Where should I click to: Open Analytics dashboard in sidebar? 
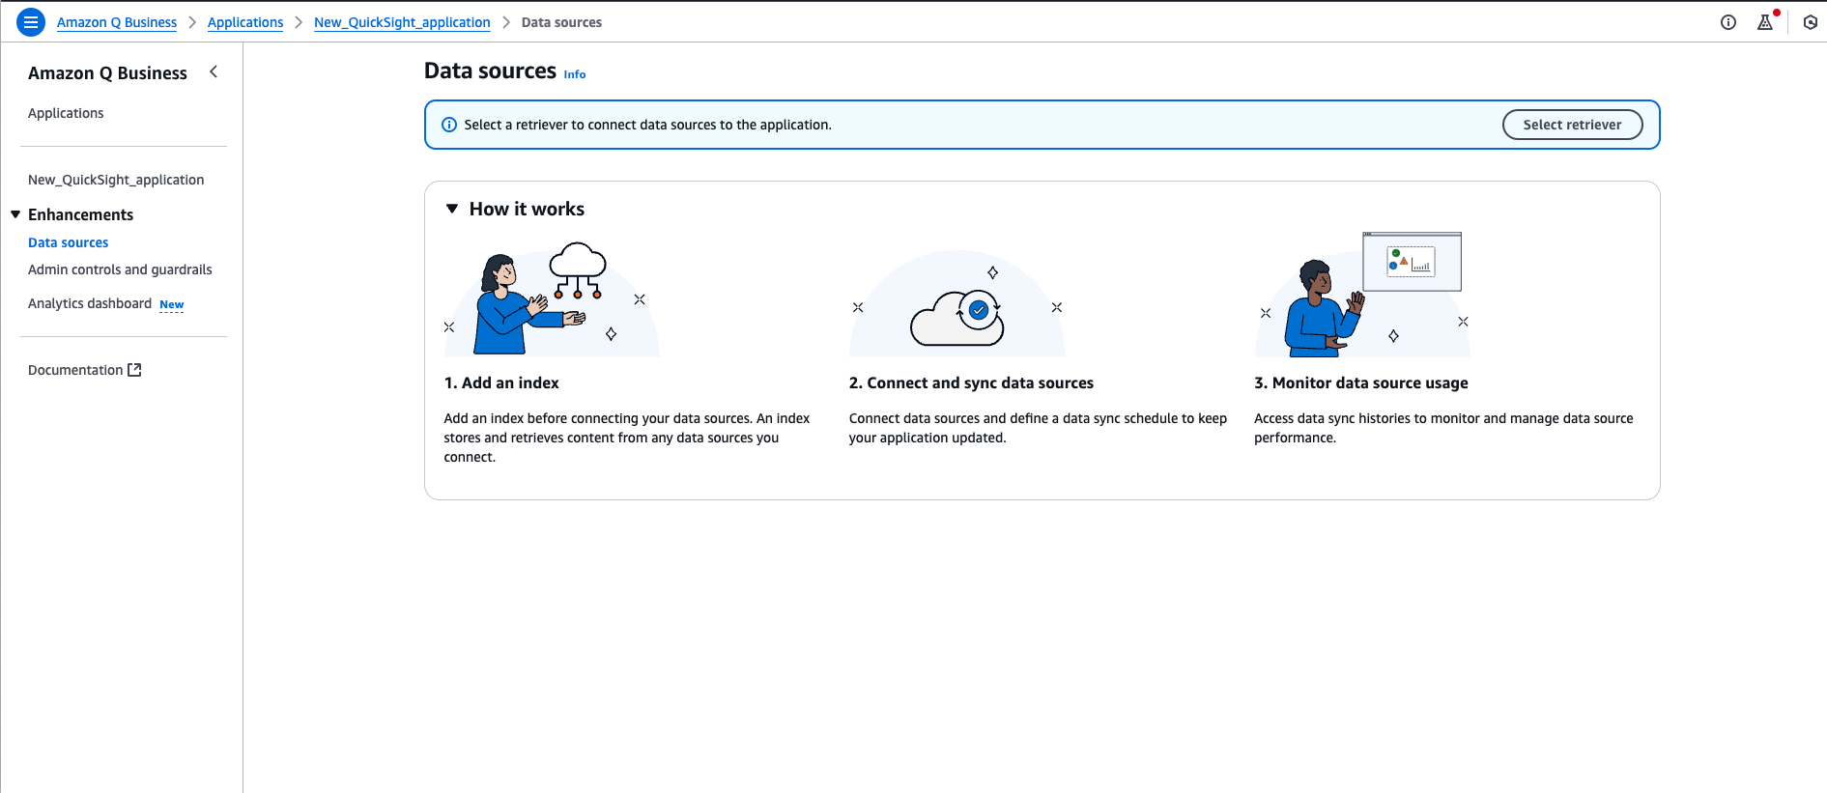tap(90, 303)
